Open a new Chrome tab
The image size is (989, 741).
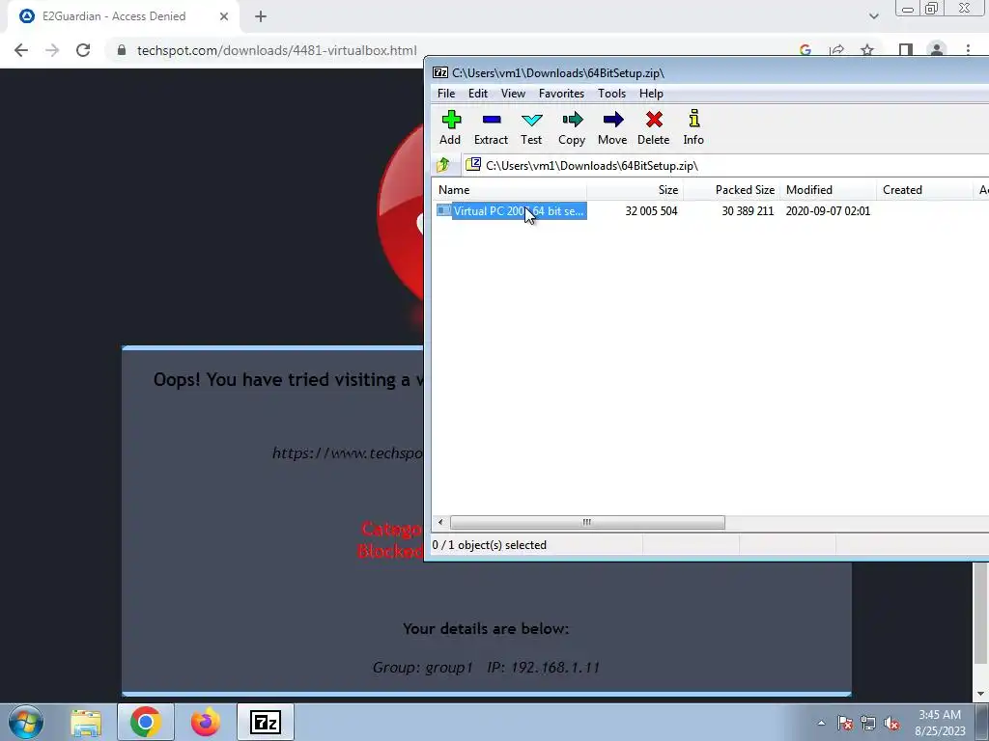point(261,16)
